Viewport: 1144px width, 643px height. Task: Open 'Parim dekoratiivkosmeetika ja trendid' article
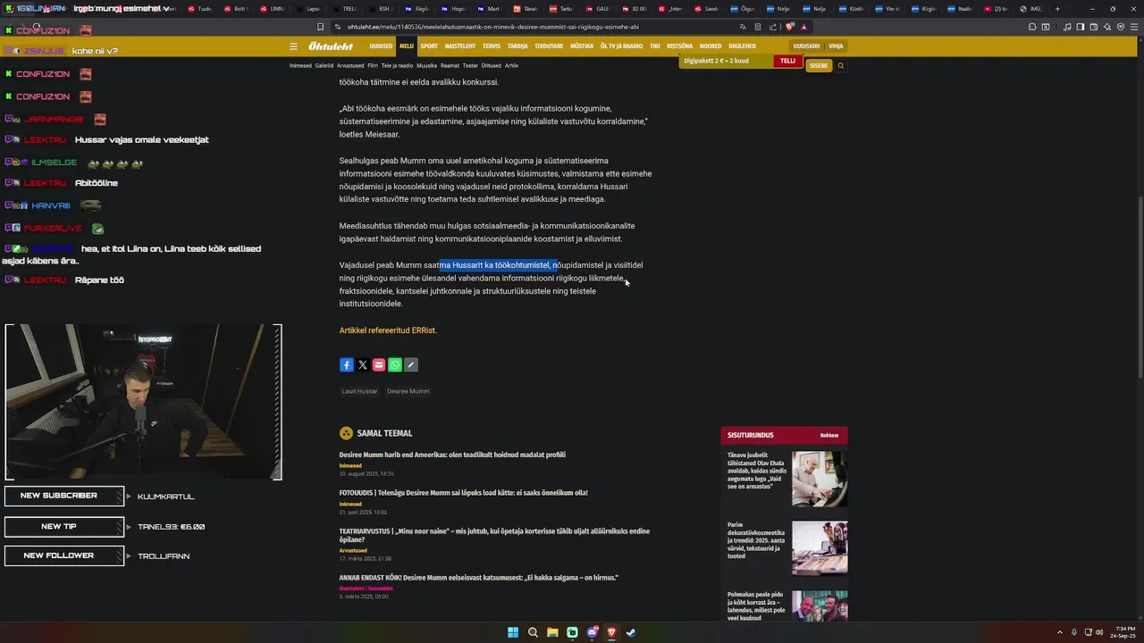click(x=756, y=541)
